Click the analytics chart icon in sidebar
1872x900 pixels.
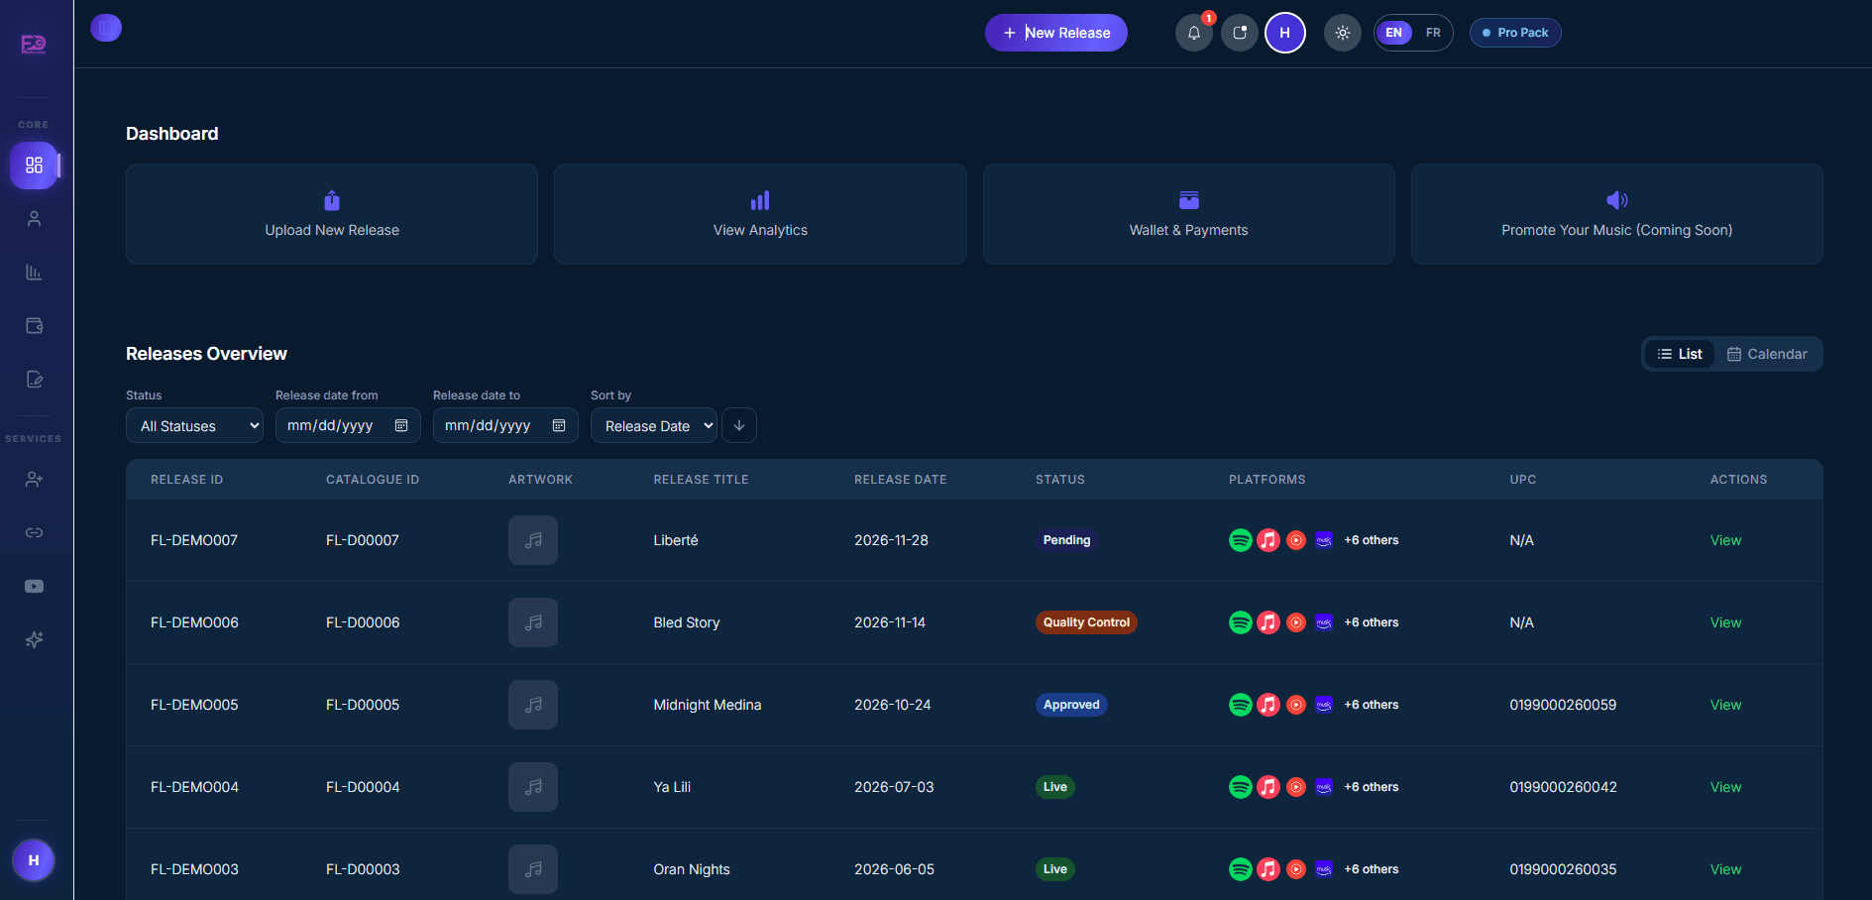[x=34, y=272]
